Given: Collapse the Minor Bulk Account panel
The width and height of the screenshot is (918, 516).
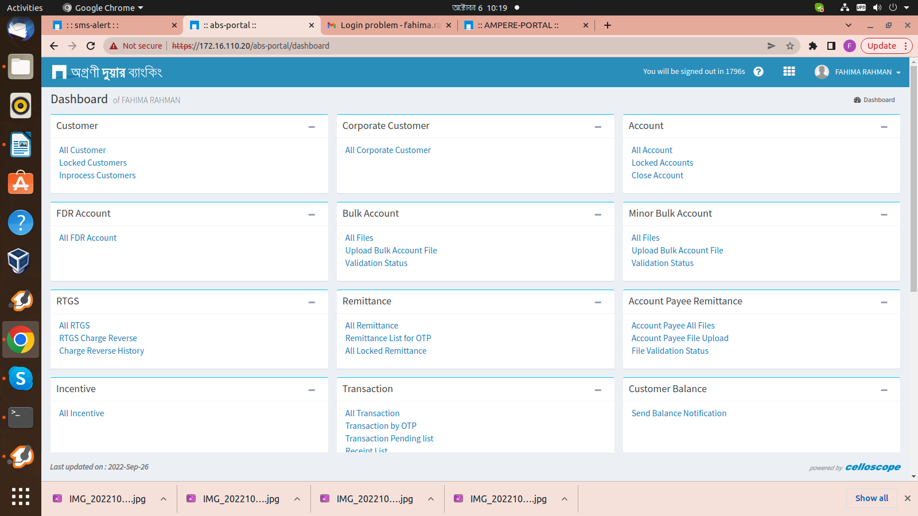Looking at the screenshot, I should point(884,214).
